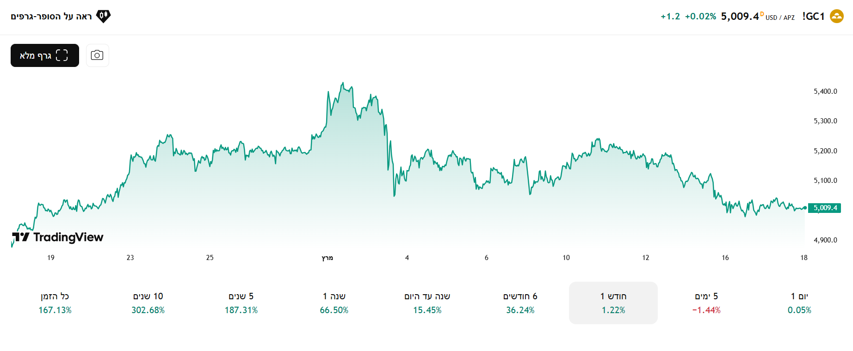
Task: Select the 1 day (1 יום) range
Action: tap(799, 303)
